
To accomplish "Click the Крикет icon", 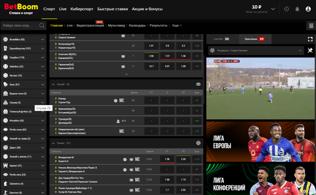I will tap(6, 166).
